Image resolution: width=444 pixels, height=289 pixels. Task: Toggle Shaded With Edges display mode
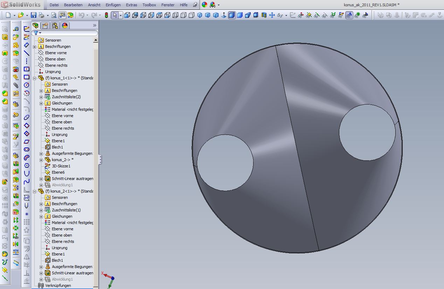pos(232,15)
